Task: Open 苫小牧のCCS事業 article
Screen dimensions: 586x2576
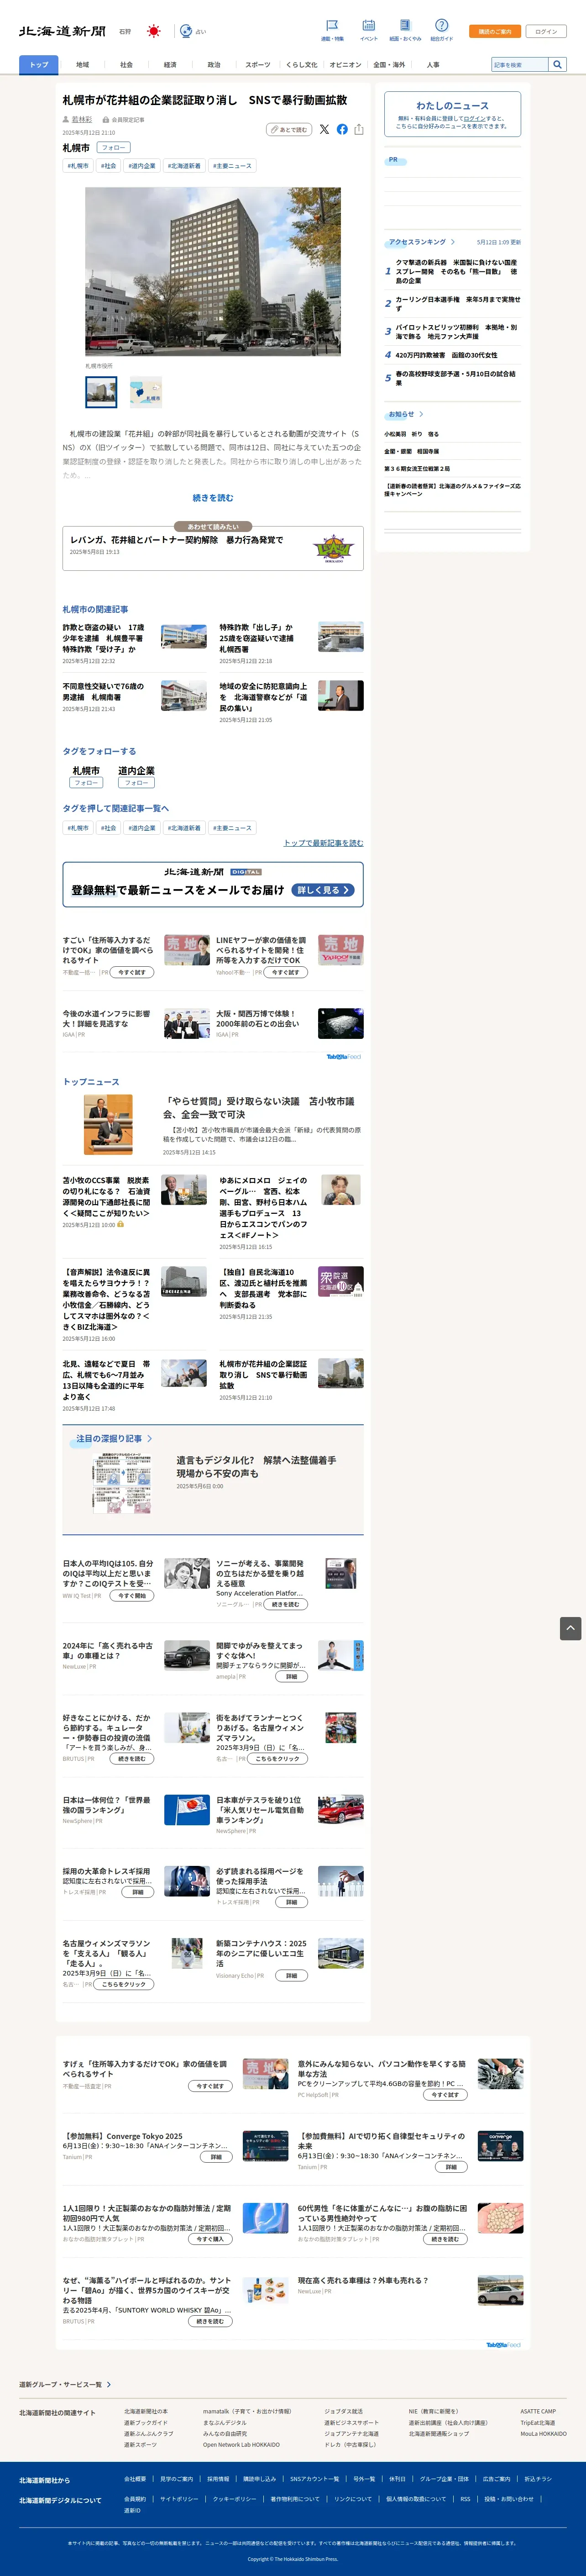Action: [107, 1196]
